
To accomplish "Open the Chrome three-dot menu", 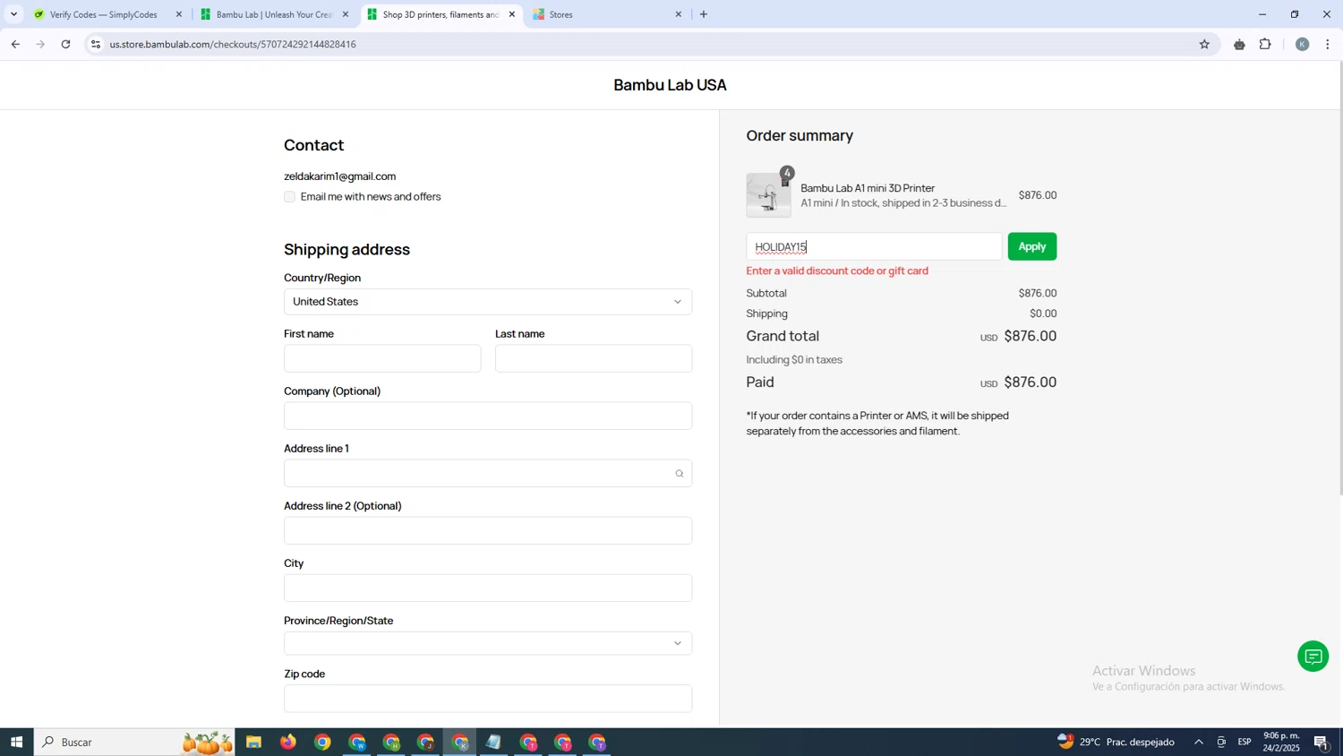I will pyautogui.click(x=1328, y=44).
